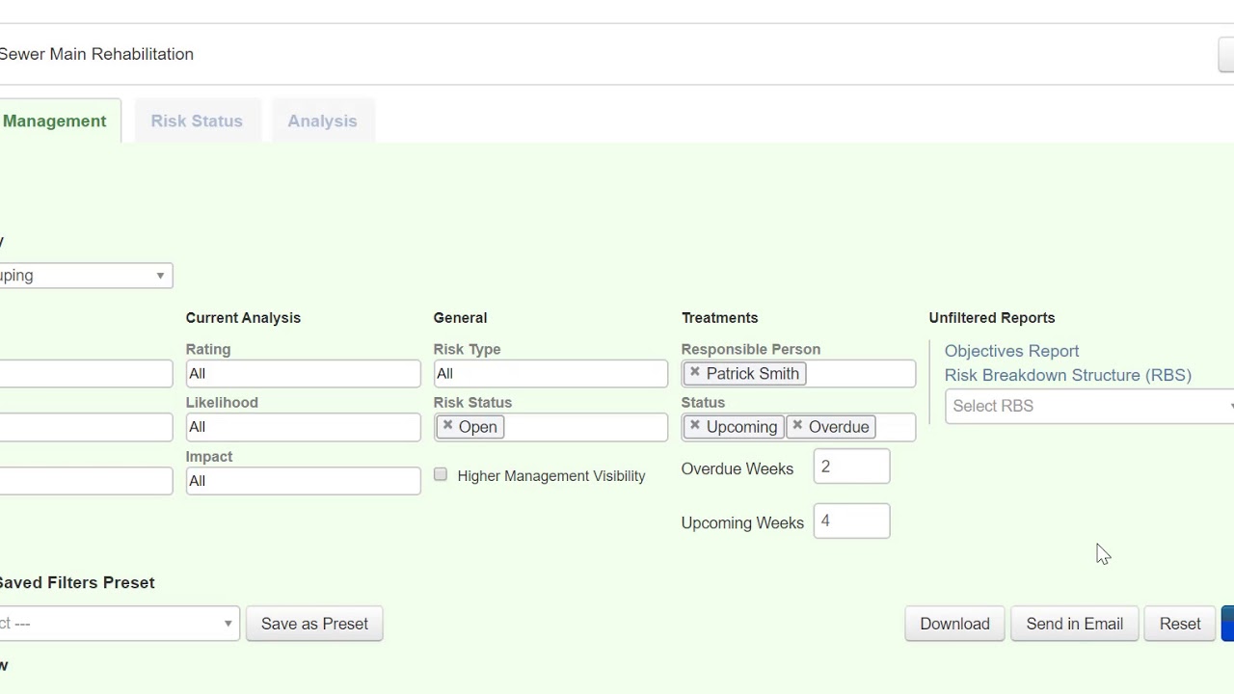The width and height of the screenshot is (1234, 694).
Task: Remove the Upcoming status tag
Action: click(x=695, y=425)
